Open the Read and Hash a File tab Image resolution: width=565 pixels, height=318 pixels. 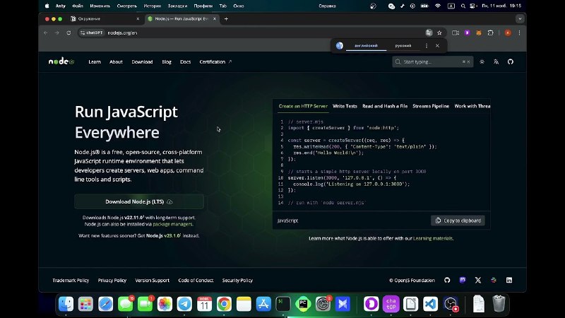coord(385,106)
